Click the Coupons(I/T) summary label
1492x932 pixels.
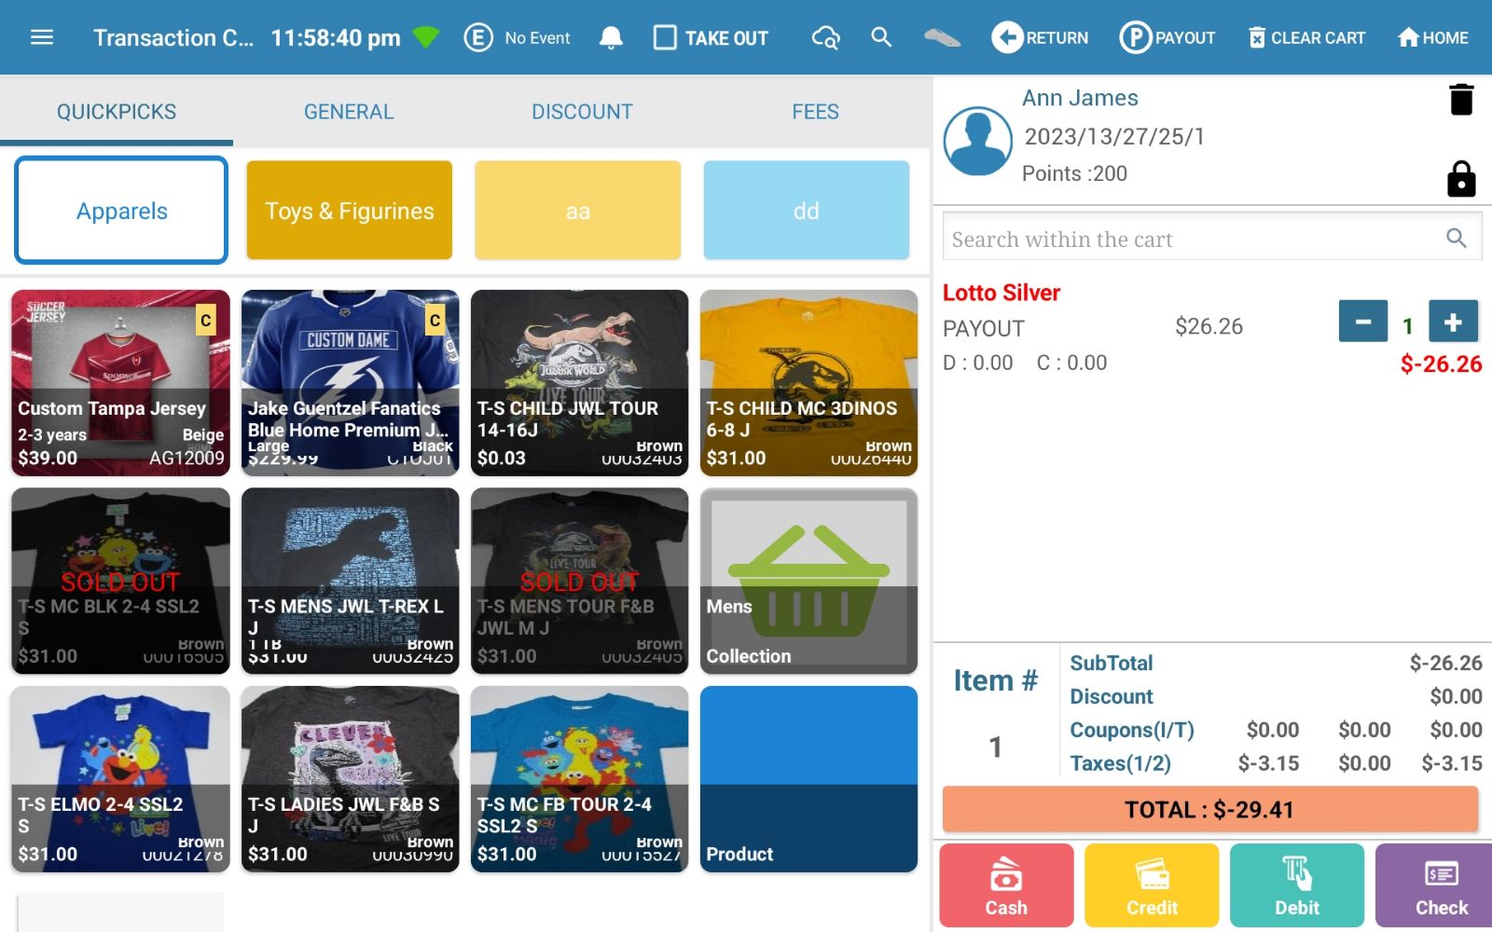(x=1132, y=730)
